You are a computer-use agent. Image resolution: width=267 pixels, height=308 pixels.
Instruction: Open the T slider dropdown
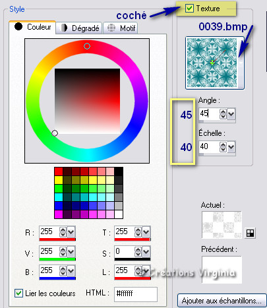(146, 232)
